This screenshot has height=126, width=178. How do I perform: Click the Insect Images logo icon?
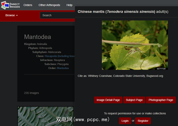pos(5,5)
